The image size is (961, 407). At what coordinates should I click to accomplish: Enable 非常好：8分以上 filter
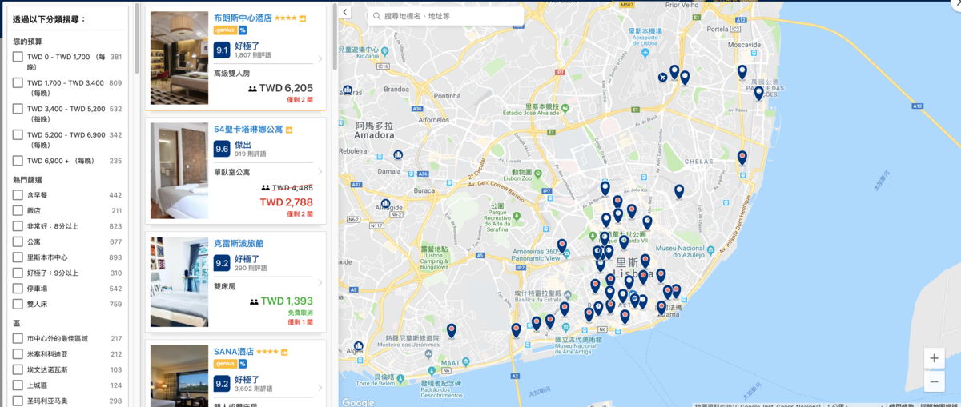click(18, 226)
